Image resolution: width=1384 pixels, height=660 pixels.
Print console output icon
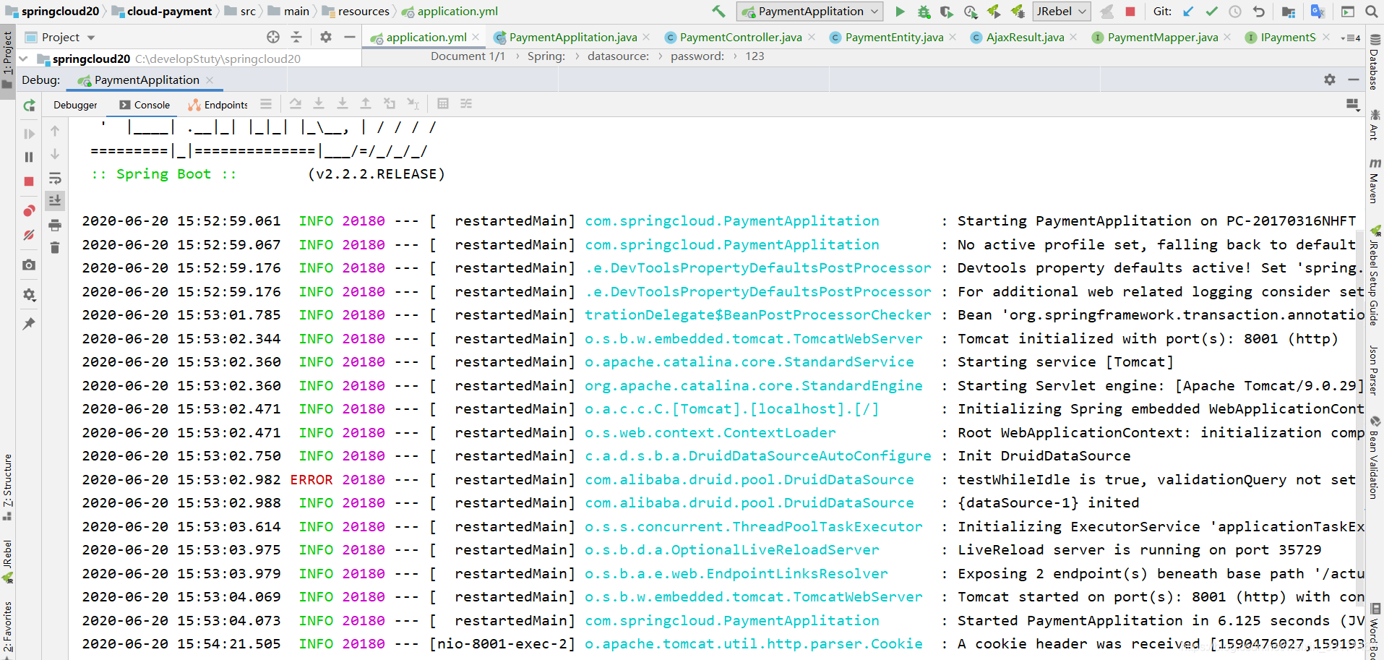point(55,226)
